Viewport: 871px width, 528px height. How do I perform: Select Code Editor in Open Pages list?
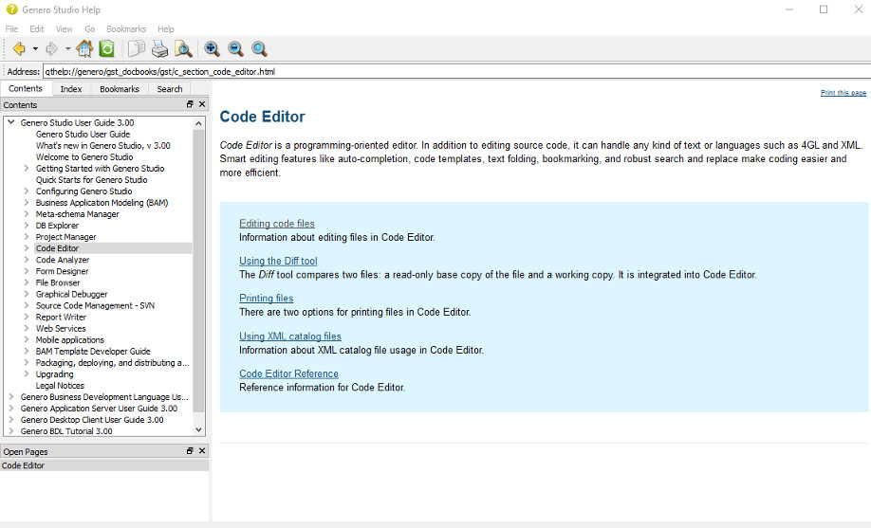(104, 465)
